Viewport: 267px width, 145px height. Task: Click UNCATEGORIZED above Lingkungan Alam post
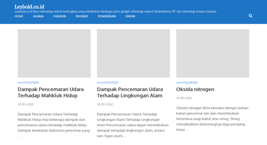[108, 83]
